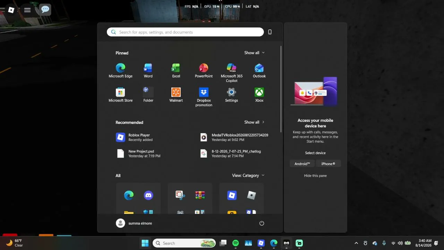Screen dimensions: 444x250
Task: Launch Word from the Pinned section
Action: (148, 70)
